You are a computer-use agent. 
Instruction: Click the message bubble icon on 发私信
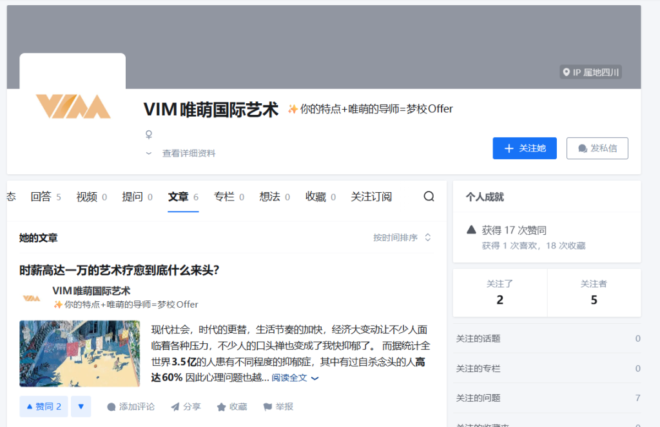(583, 148)
